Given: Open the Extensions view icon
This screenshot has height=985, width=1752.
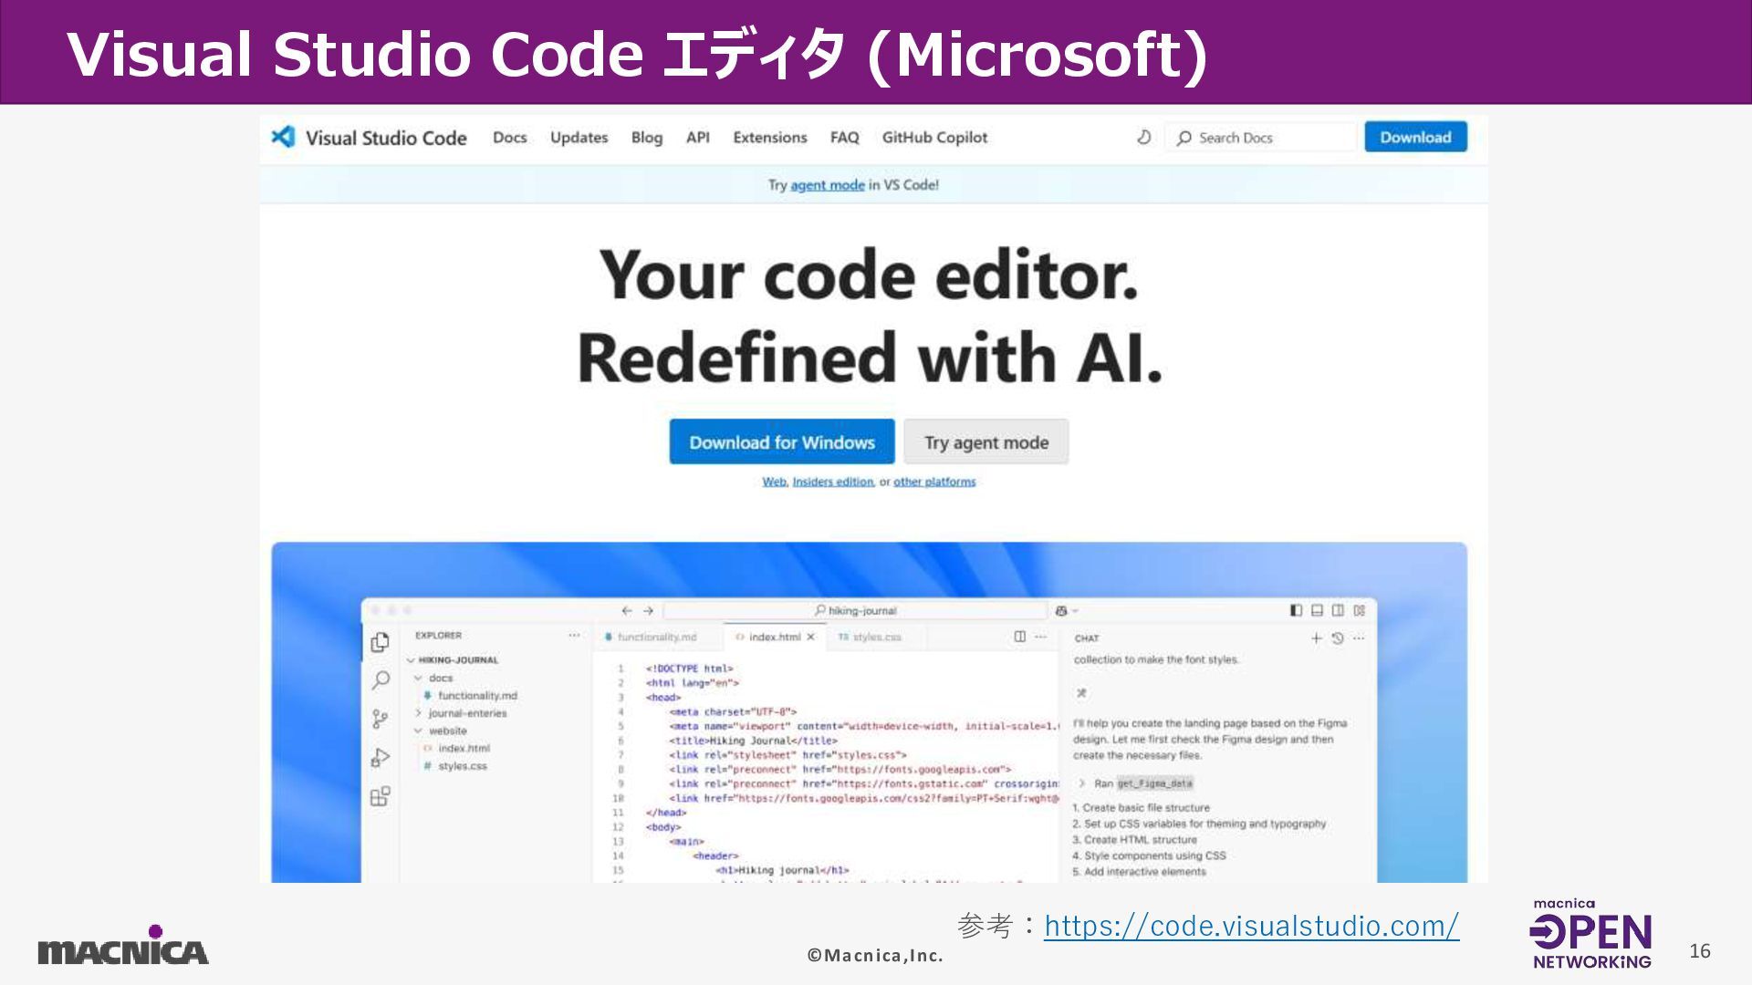Looking at the screenshot, I should [x=381, y=797].
